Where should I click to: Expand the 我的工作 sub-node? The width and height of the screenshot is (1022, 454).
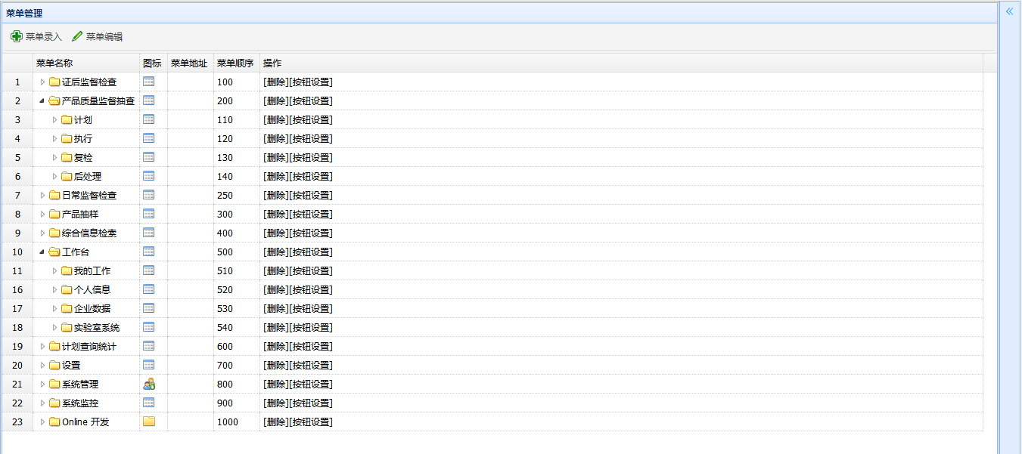(54, 270)
